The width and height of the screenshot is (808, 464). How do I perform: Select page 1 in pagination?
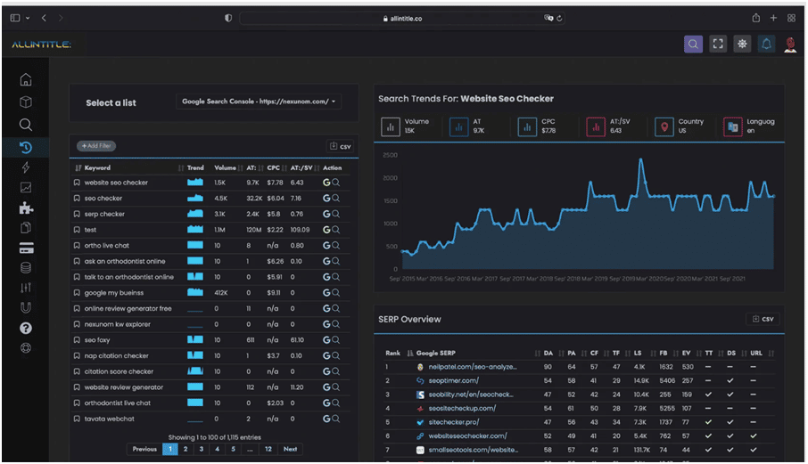170,449
